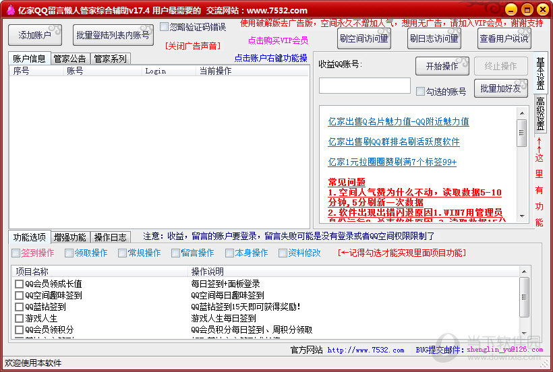The height and width of the screenshot is (372, 553).
Task: Click 批量登陆列表内账号 button
Action: click(x=113, y=35)
